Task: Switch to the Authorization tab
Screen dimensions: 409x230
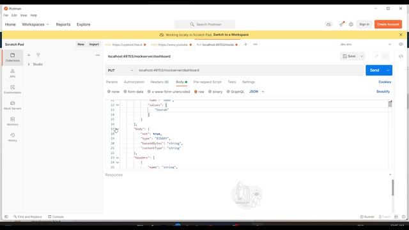Action: (134, 82)
